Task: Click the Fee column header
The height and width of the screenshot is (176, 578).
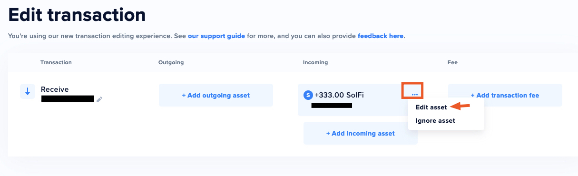Action: coord(452,62)
